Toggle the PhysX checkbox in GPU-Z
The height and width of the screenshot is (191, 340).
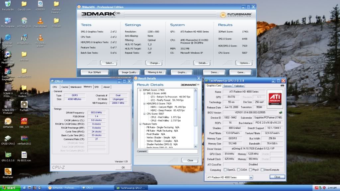250,170
